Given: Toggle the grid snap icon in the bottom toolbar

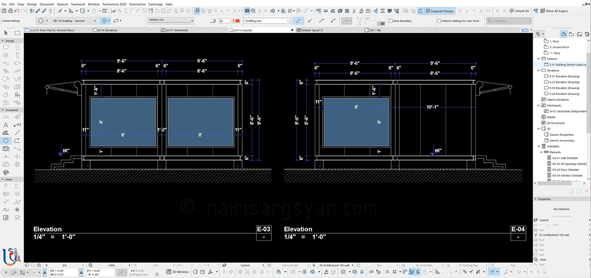Looking at the screenshot, I should pos(394,271).
